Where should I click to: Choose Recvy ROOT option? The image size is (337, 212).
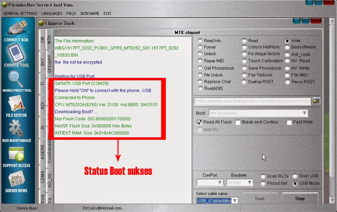287,82
